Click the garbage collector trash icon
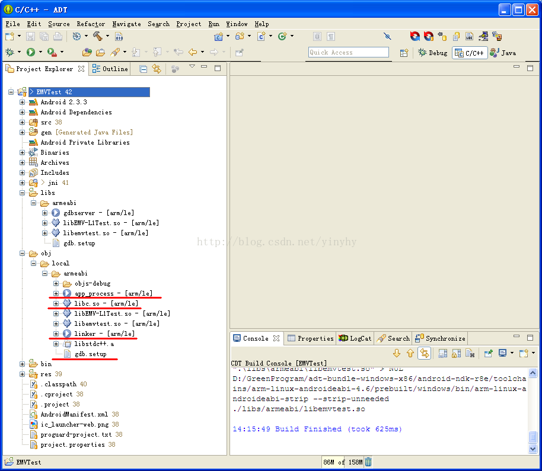Image resolution: width=542 pixels, height=471 pixels. pyautogui.click(x=368, y=462)
